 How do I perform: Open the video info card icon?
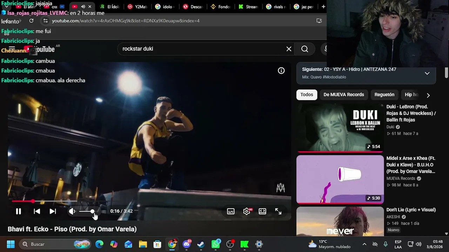281,71
